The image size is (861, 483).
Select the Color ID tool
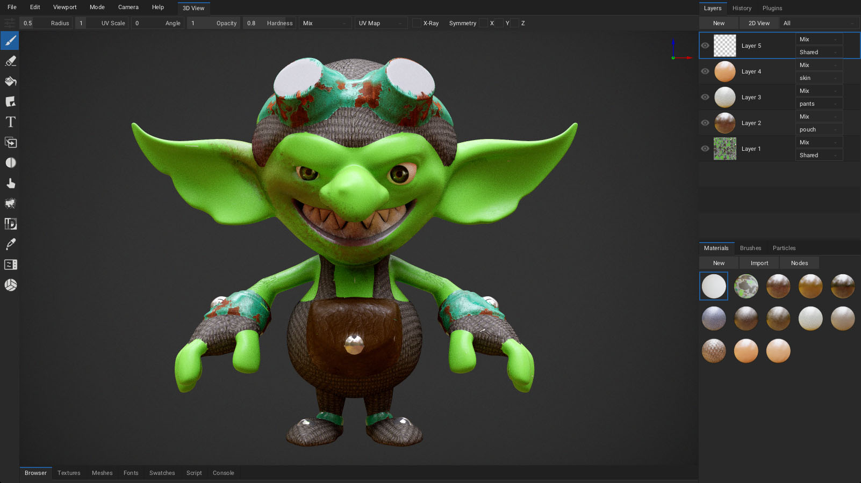tap(10, 224)
